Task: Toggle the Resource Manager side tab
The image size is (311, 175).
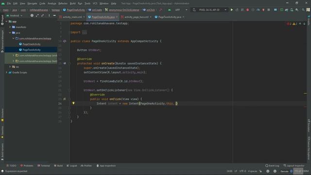Action: pyautogui.click(x=2, y=41)
